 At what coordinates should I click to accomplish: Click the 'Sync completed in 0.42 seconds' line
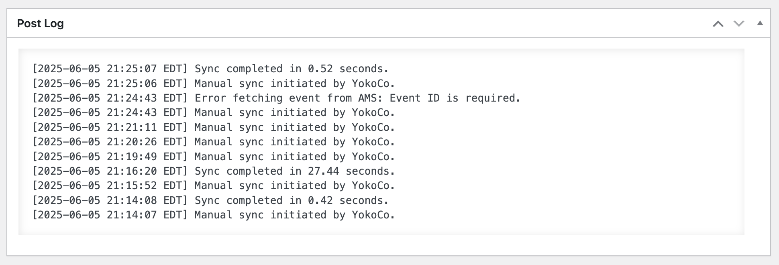pos(291,200)
